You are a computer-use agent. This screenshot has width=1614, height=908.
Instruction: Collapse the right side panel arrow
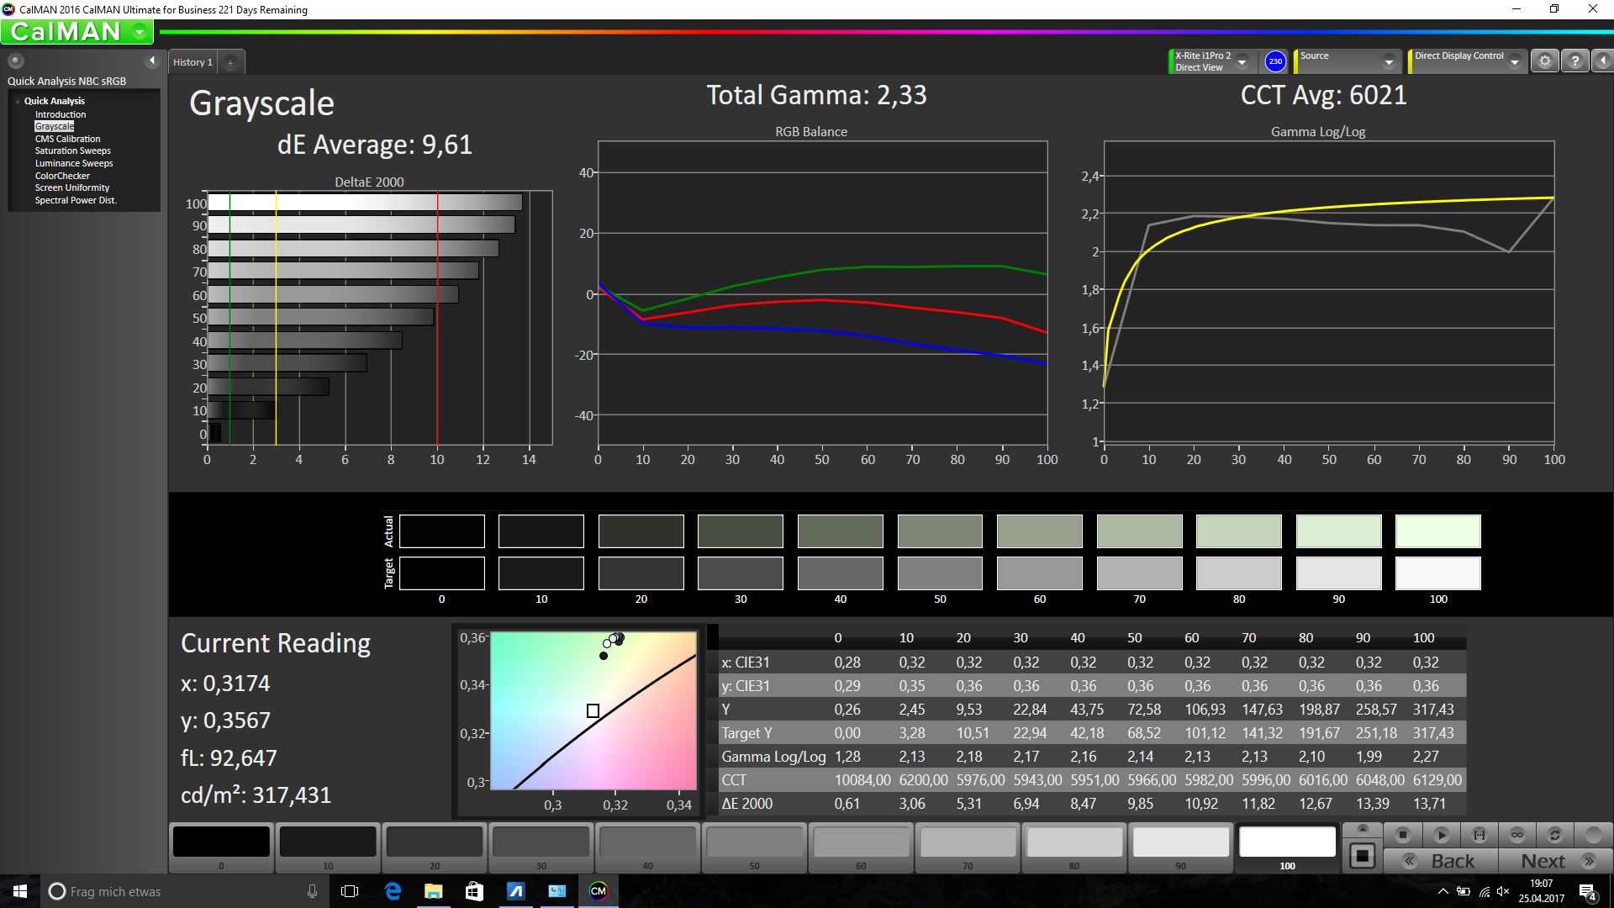[x=1603, y=61]
